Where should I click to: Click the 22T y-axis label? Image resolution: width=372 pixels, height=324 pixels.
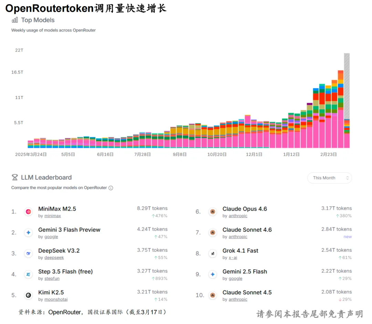pos(19,50)
